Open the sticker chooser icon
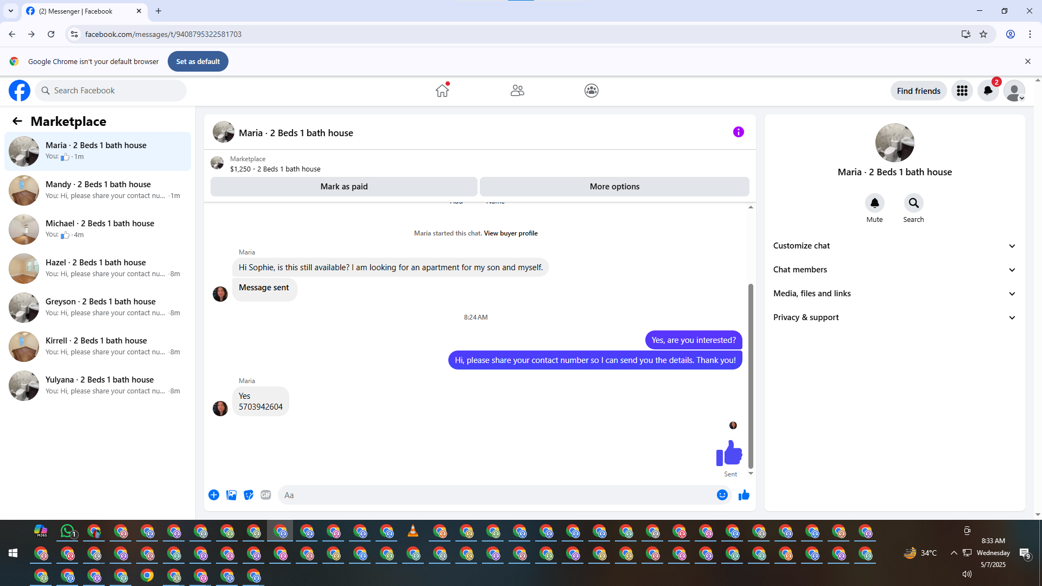This screenshot has height=586, width=1042. pos(249,495)
